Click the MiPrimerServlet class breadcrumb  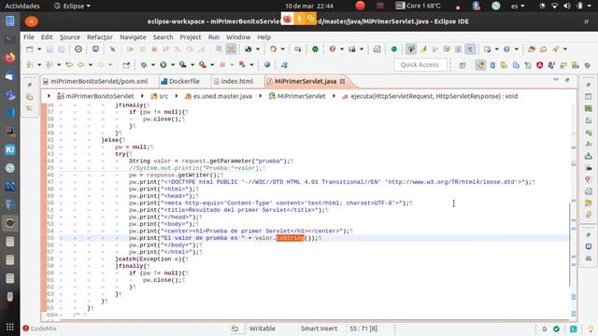click(297, 96)
